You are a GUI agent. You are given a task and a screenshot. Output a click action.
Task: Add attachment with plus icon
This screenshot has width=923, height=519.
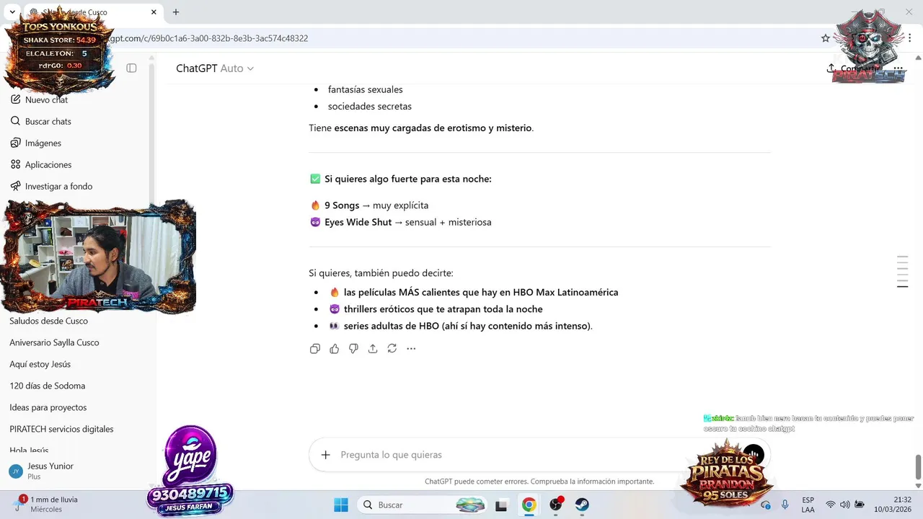326,455
